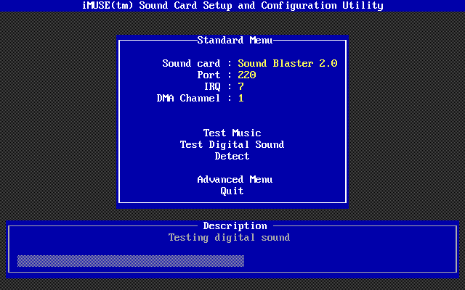The width and height of the screenshot is (465, 290).
Task: Click the Port label
Action: click(x=209, y=75)
